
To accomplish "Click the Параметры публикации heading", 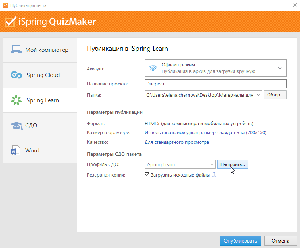I will click(115, 112).
